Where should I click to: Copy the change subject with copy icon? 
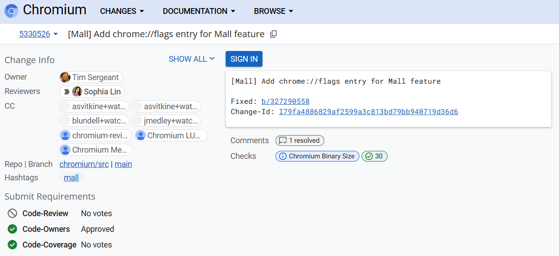[273, 34]
